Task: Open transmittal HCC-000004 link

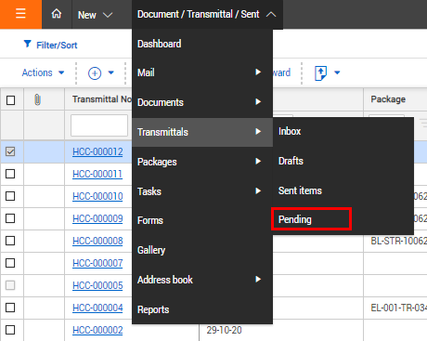Action: [97, 308]
